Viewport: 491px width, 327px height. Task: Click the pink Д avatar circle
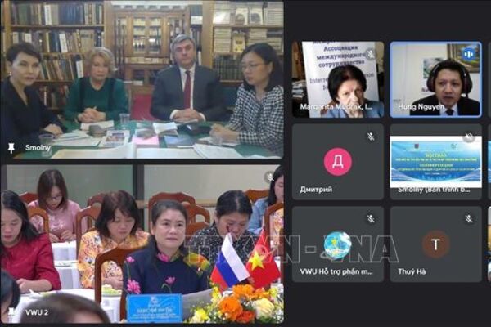click(337, 161)
